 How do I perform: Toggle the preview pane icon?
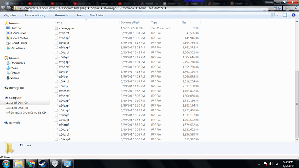285,15
